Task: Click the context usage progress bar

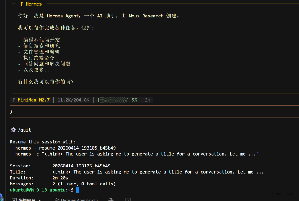Action: (113, 100)
